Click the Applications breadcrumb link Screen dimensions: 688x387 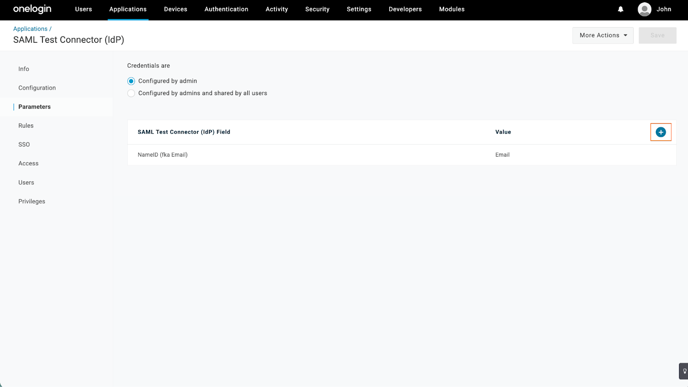click(x=30, y=29)
